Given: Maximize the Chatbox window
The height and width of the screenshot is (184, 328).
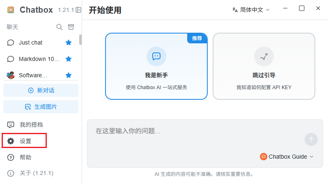Looking at the screenshot, I should (302, 8).
